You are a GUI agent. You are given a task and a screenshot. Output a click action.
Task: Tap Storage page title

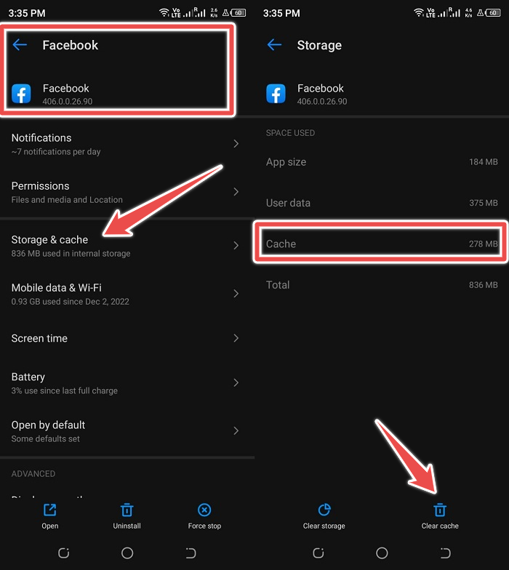(x=319, y=45)
